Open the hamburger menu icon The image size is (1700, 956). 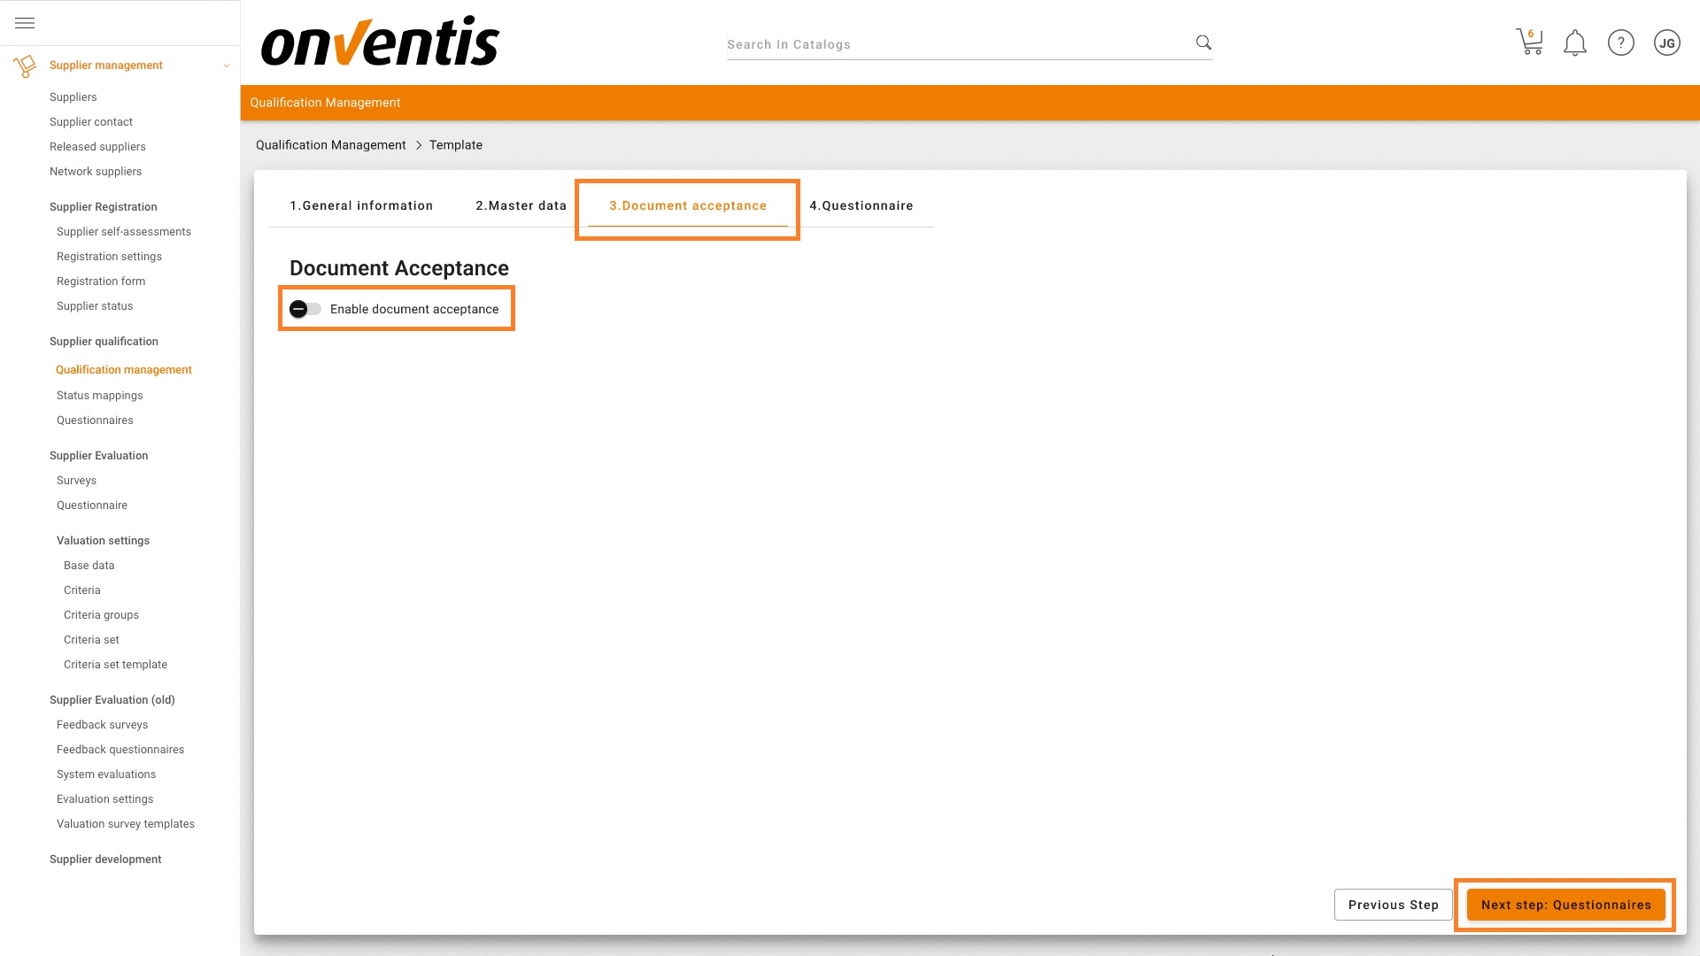click(x=25, y=23)
